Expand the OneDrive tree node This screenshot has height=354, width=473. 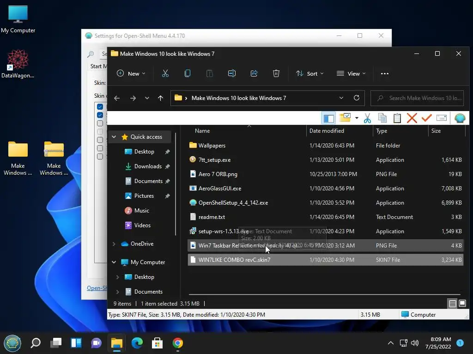[x=114, y=244]
